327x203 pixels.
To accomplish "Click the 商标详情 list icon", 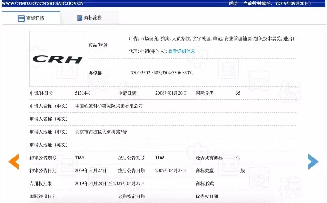I will click(21, 18).
